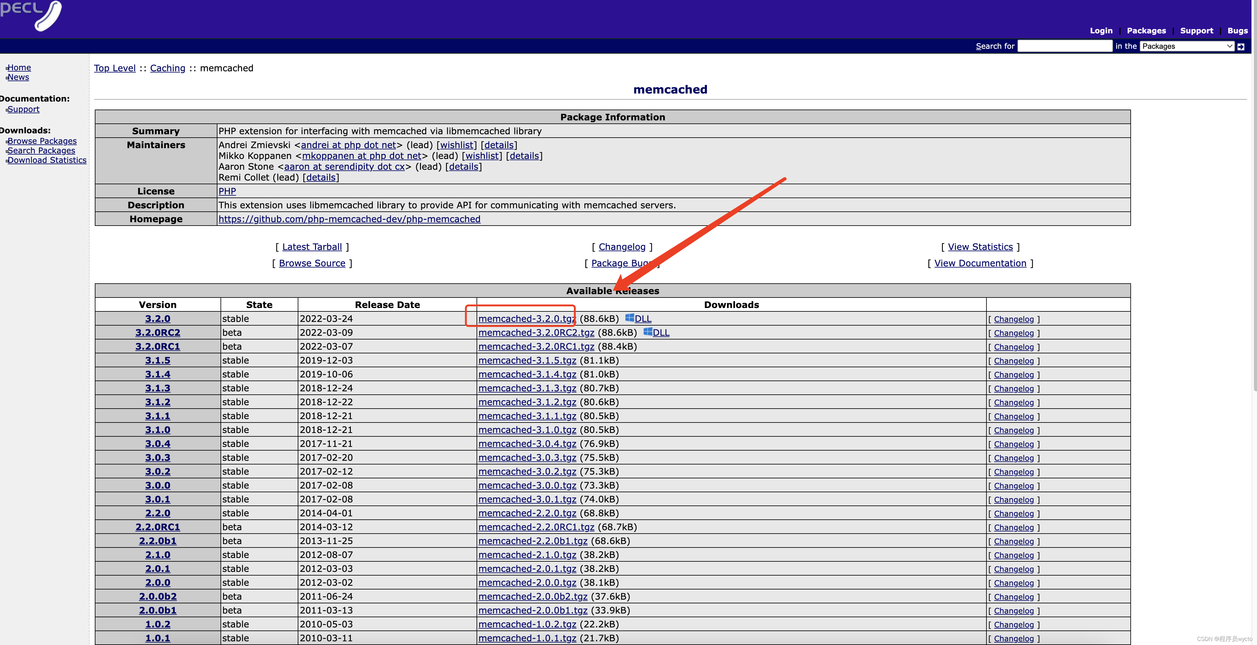Open Changelog for version 3.1.5

coord(1015,360)
